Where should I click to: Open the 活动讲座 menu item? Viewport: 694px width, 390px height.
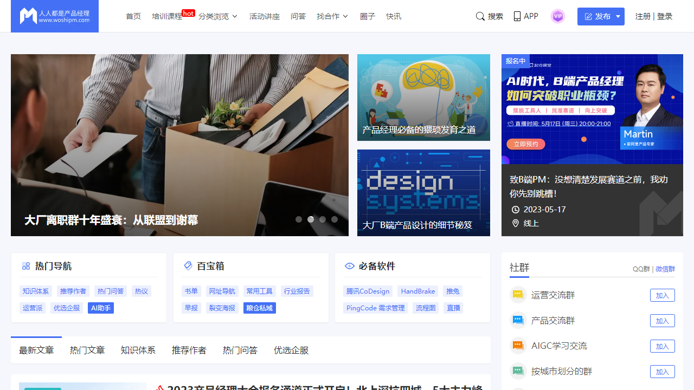click(x=265, y=16)
